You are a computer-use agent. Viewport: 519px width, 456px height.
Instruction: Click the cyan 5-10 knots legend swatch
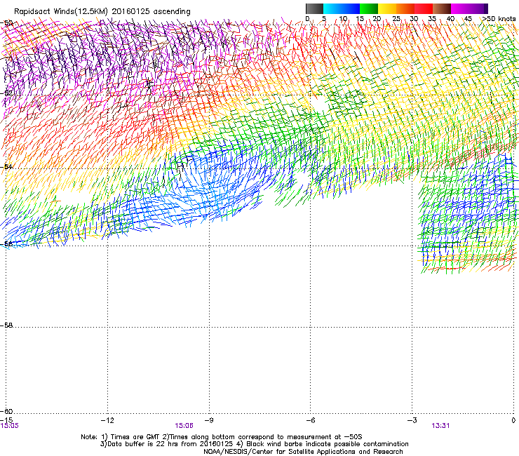[x=332, y=8]
